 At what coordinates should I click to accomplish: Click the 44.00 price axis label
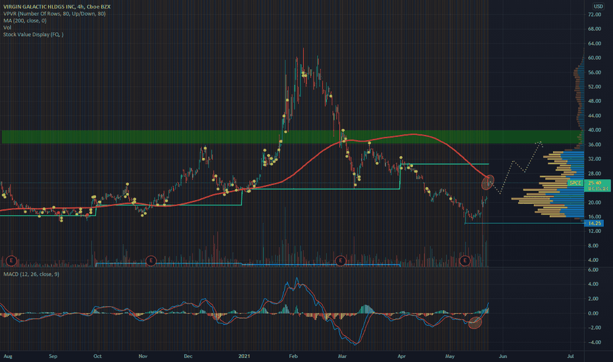594,115
